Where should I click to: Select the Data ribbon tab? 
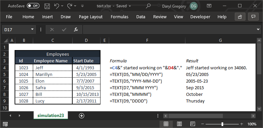[x=141, y=17]
